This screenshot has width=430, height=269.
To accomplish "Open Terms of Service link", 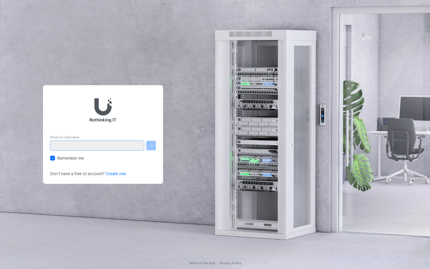I will 202,263.
